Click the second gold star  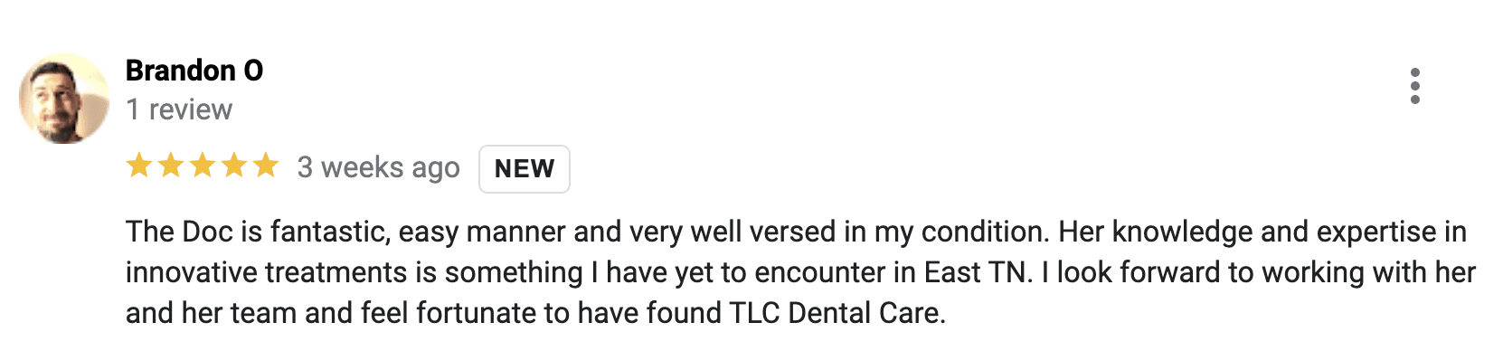click(171, 166)
